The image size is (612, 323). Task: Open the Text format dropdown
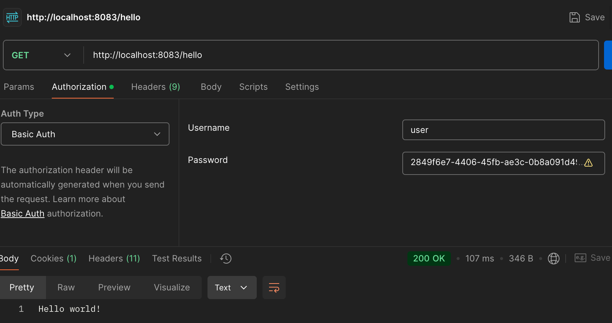pyautogui.click(x=232, y=288)
